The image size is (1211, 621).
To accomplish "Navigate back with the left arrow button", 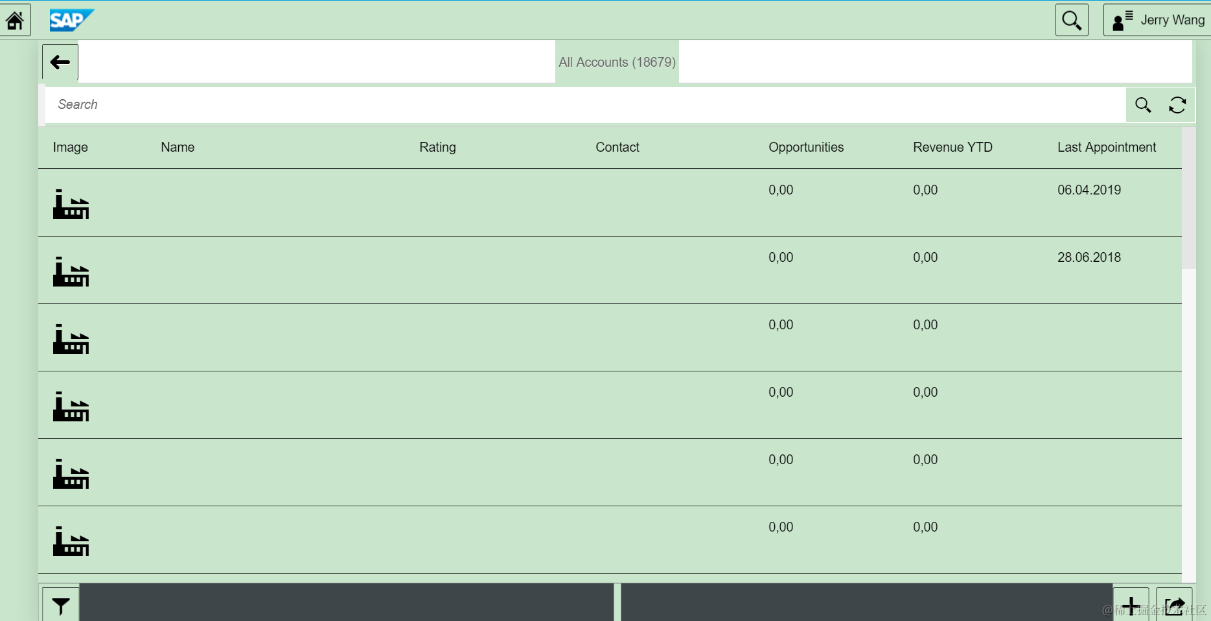I will (x=60, y=62).
